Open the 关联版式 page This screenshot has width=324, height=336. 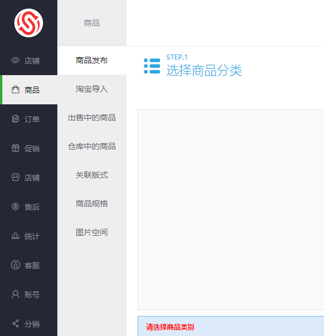click(x=92, y=175)
